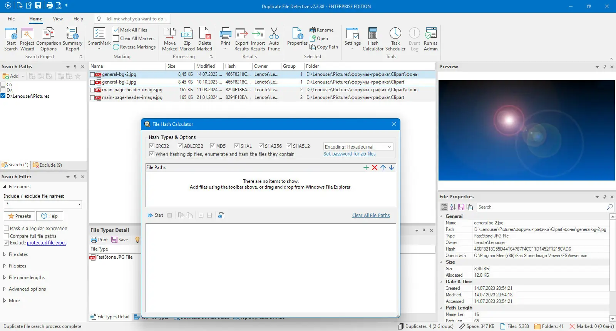The width and height of the screenshot is (616, 331).
Task: Close the File Hash Calculator dialog
Action: pos(394,124)
